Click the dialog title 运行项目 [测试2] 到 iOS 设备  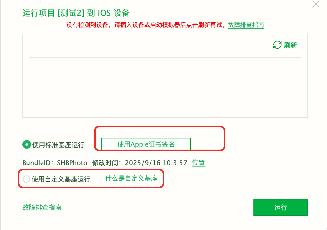click(76, 13)
